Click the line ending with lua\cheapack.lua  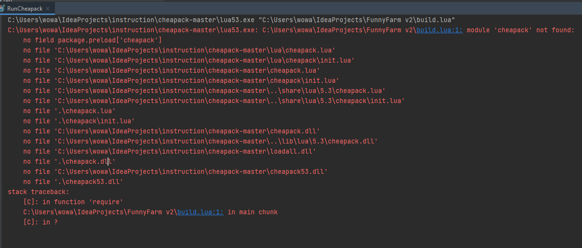[179, 50]
